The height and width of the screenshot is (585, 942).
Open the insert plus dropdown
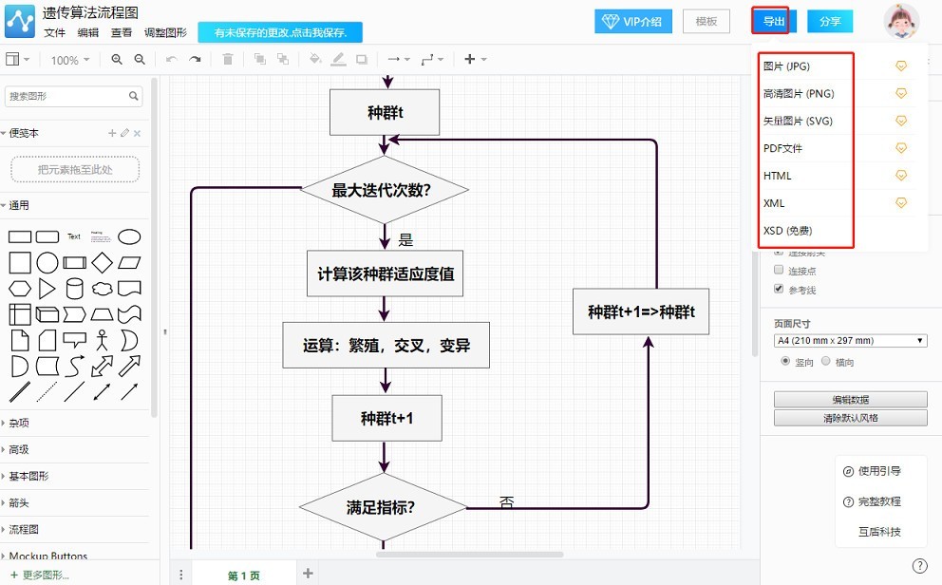click(x=475, y=59)
